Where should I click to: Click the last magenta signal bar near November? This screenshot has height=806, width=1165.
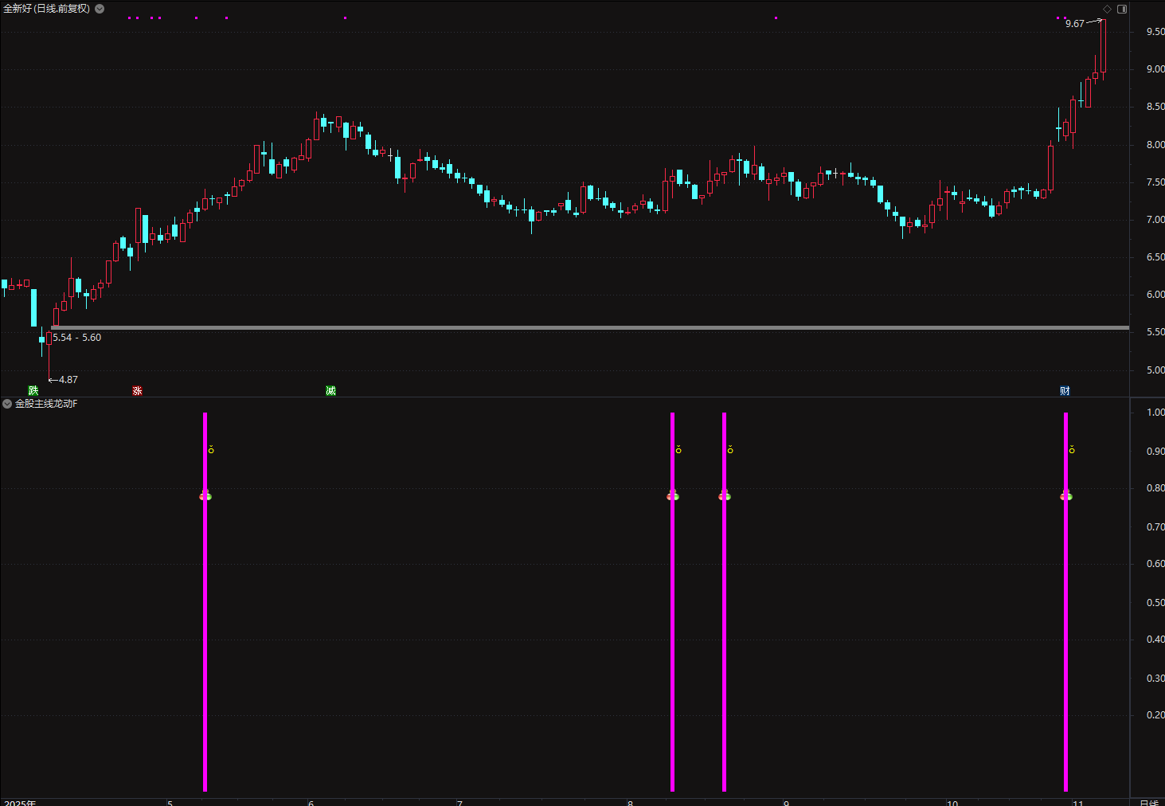(x=1065, y=601)
